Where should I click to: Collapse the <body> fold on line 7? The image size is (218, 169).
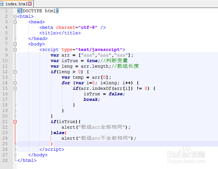click(15, 44)
